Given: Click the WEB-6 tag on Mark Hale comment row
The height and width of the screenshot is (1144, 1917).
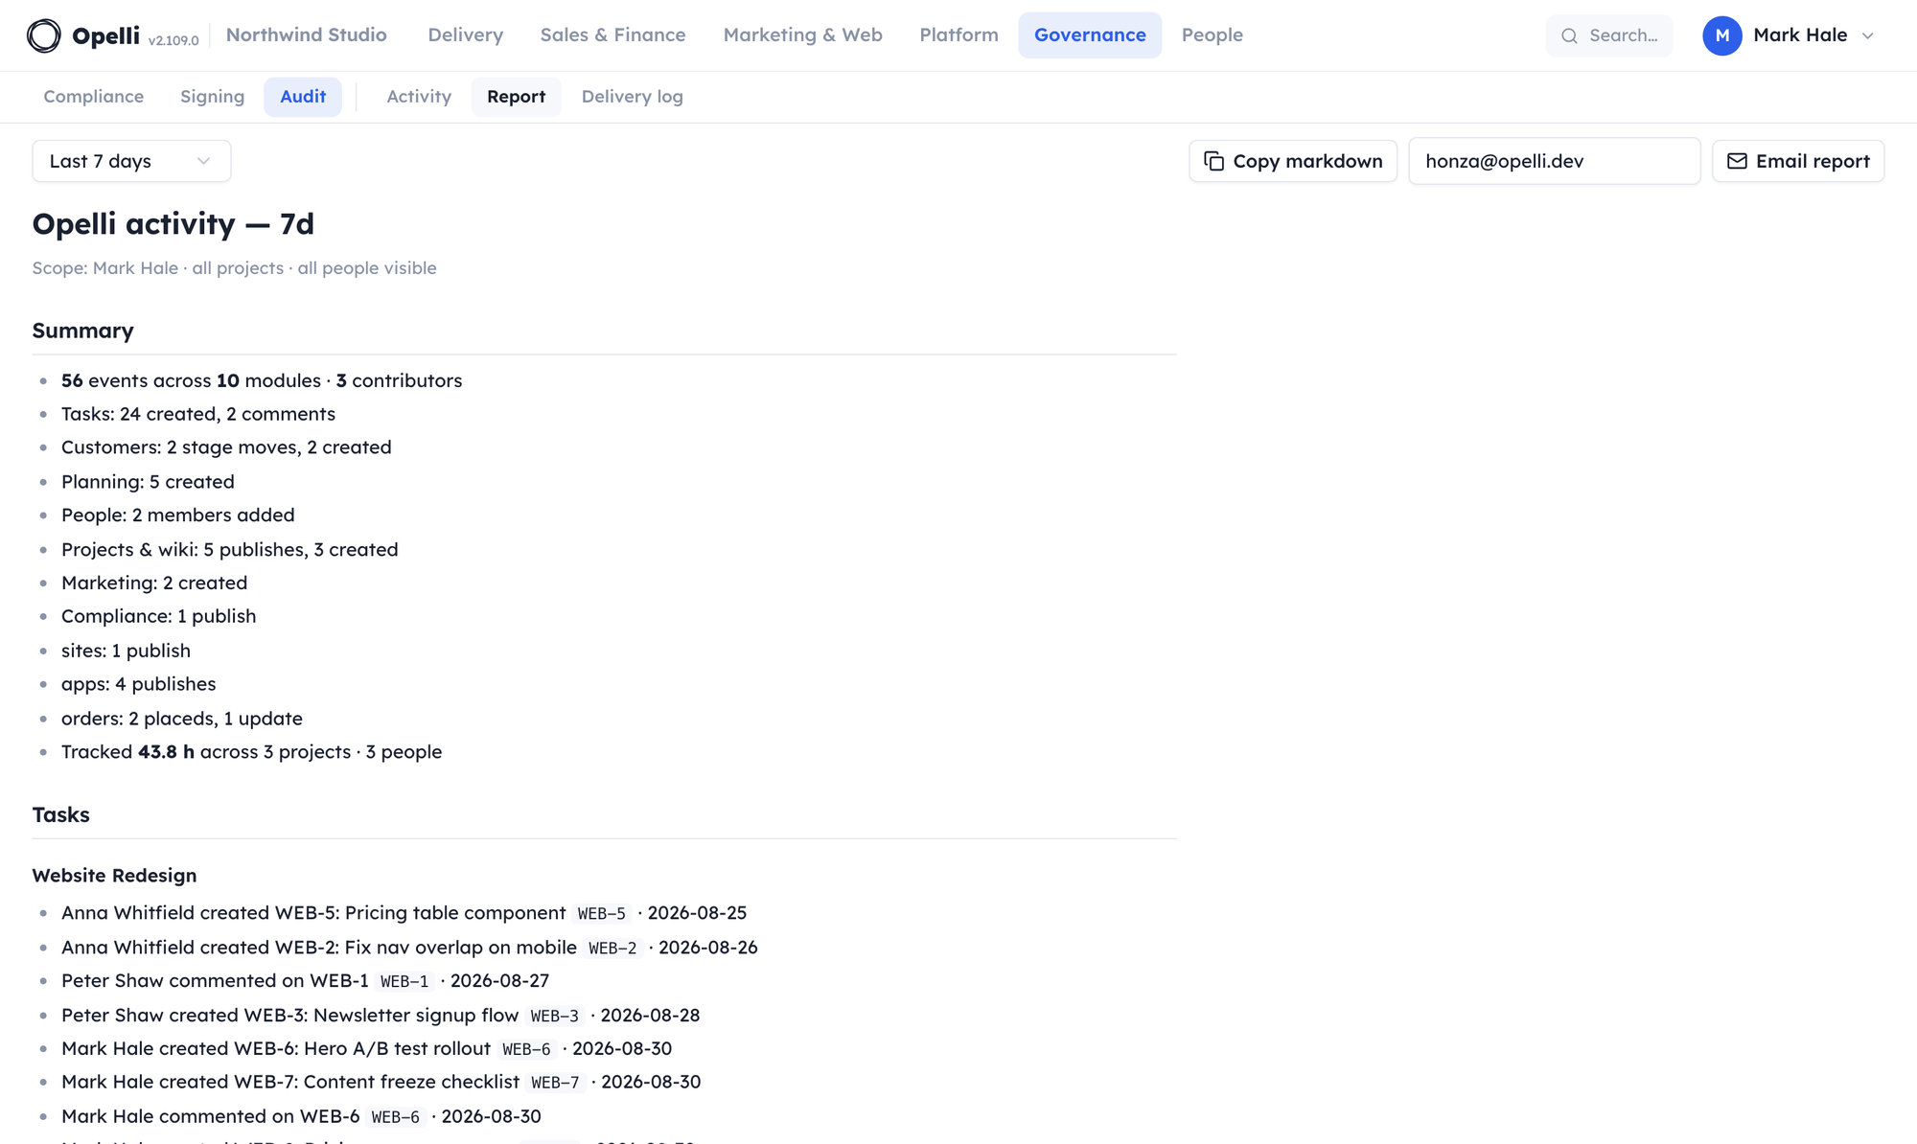Looking at the screenshot, I should (396, 1118).
